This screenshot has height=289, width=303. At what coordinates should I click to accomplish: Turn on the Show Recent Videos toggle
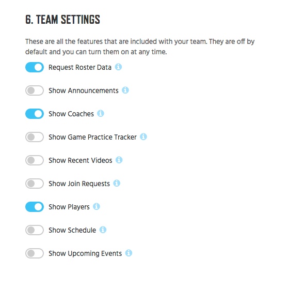click(35, 160)
